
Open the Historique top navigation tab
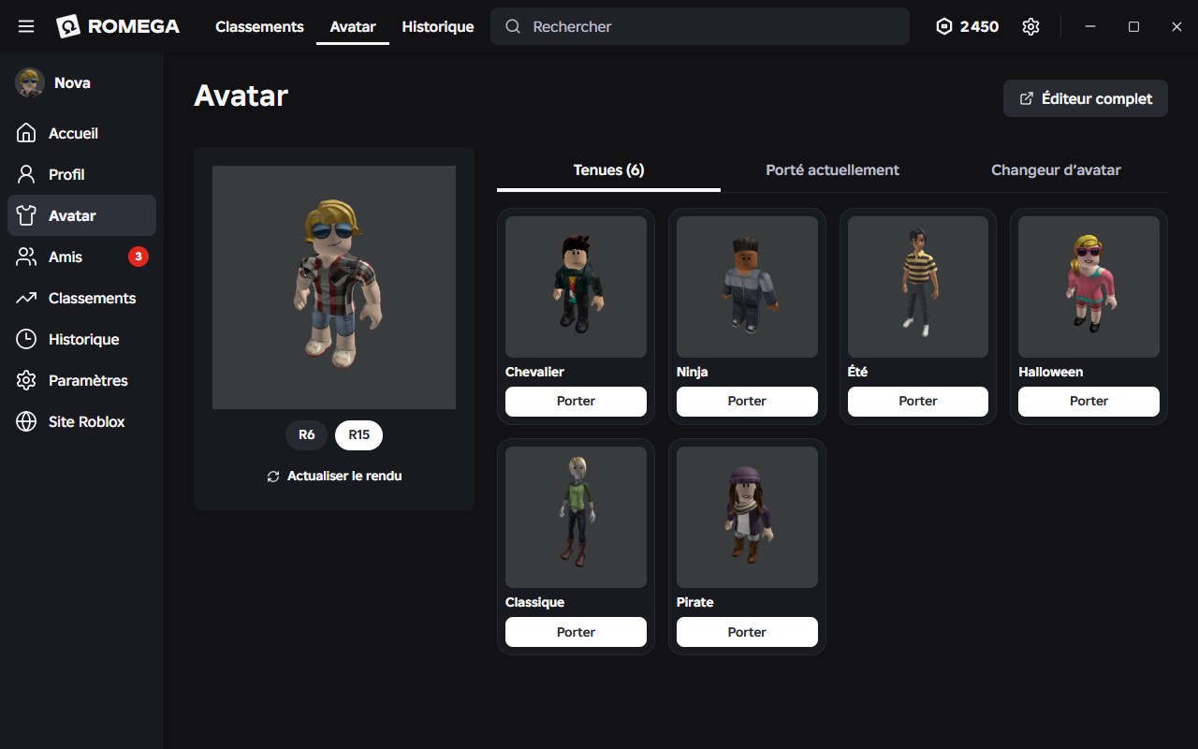438,26
